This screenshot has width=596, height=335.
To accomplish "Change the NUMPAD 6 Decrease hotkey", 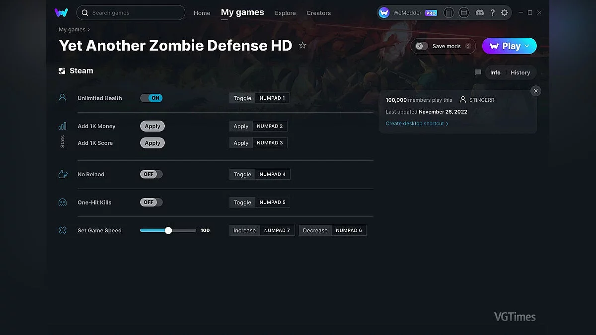I will (x=349, y=230).
